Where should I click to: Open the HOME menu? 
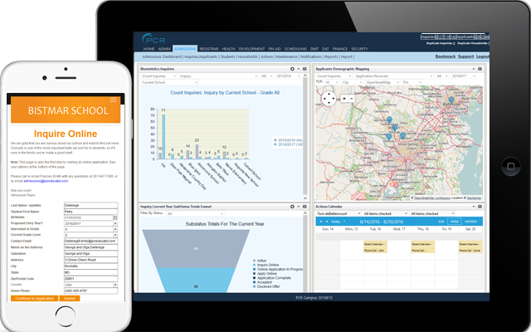click(149, 49)
